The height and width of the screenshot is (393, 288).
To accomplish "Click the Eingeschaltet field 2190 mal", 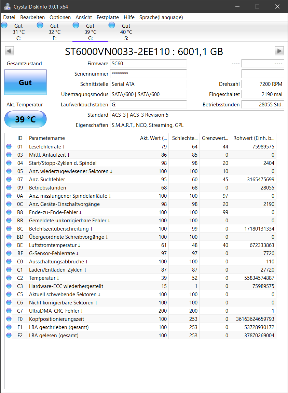I will [263, 94].
